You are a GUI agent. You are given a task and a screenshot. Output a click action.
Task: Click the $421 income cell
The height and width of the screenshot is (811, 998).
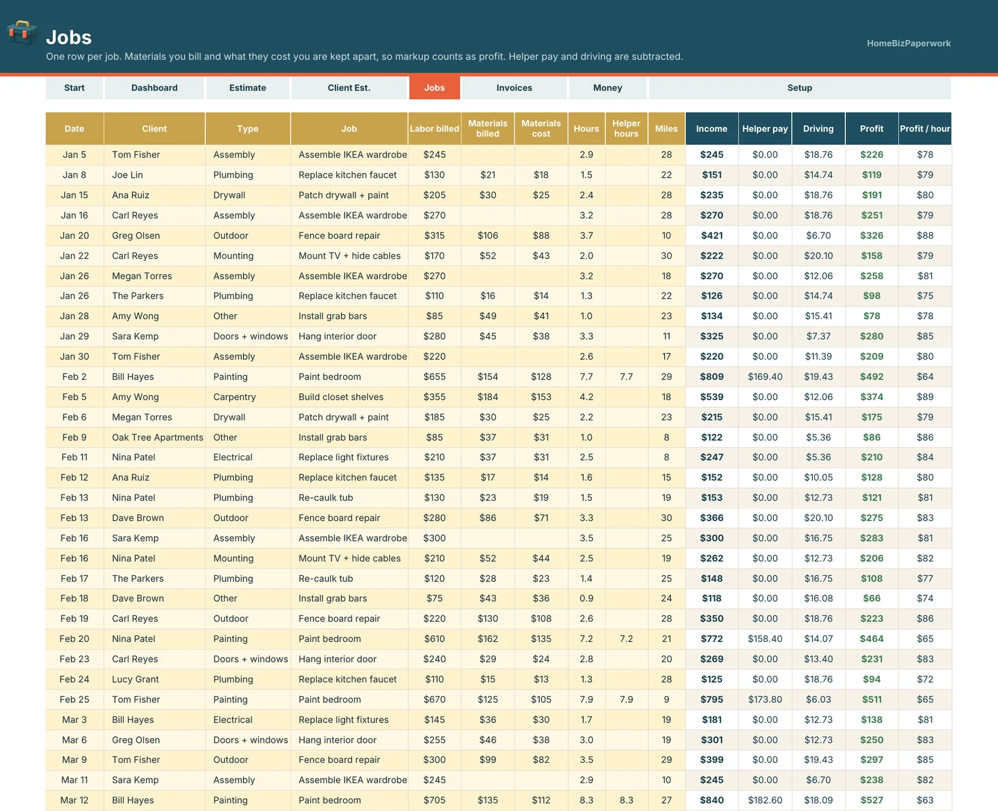point(712,235)
